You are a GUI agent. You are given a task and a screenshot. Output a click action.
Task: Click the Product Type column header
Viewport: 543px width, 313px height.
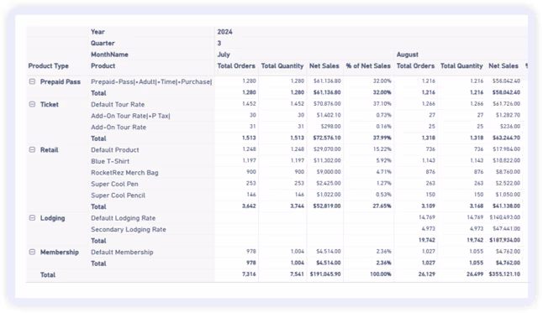point(49,65)
